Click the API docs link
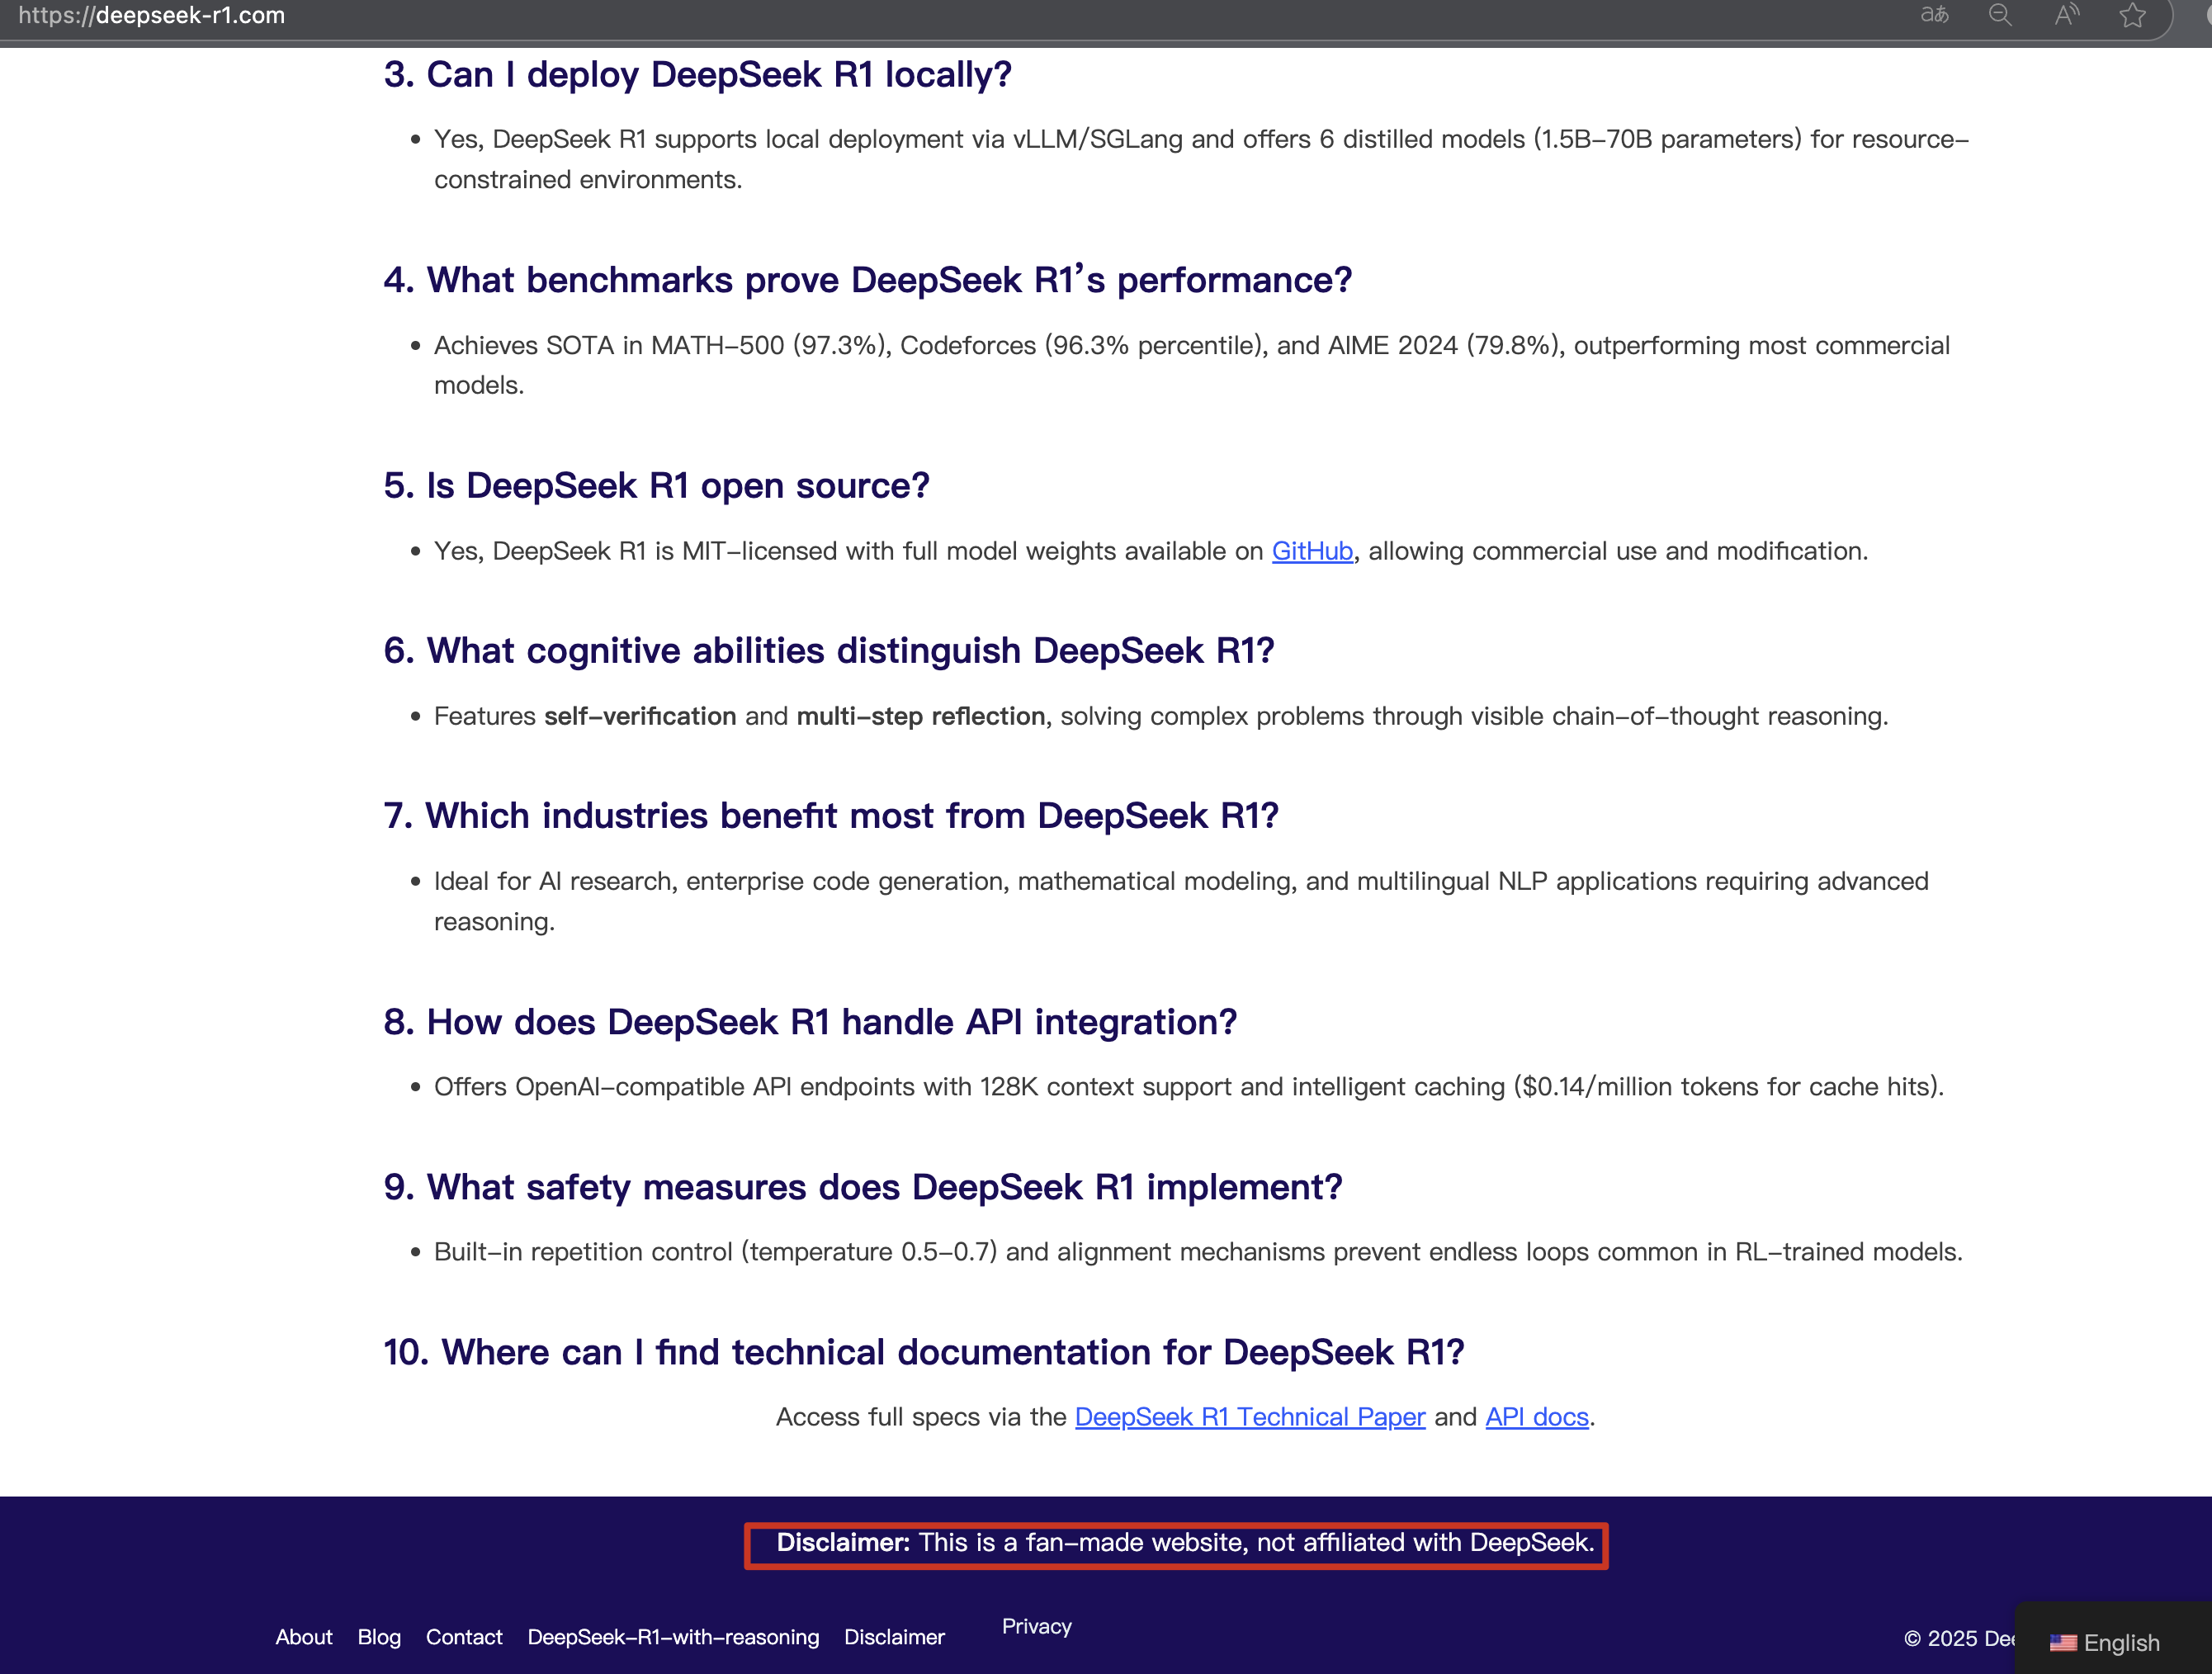Viewport: 2212px width, 1674px height. (x=1535, y=1416)
